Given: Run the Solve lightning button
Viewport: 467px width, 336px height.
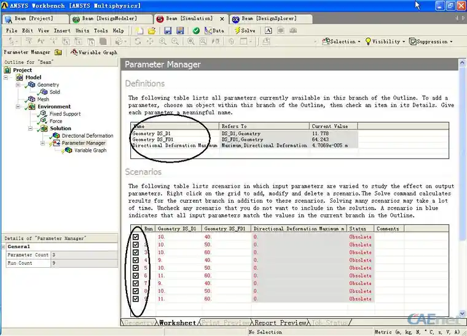Looking at the screenshot, I should (x=245, y=31).
